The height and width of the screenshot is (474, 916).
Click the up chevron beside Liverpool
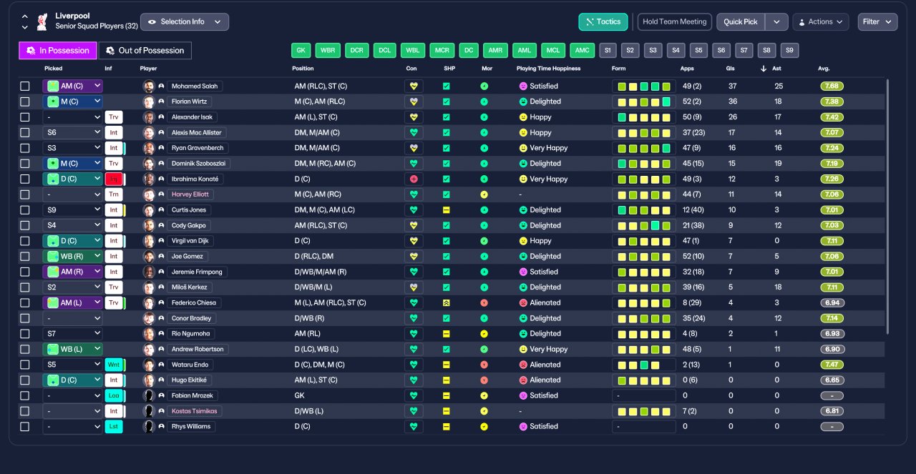pos(25,16)
